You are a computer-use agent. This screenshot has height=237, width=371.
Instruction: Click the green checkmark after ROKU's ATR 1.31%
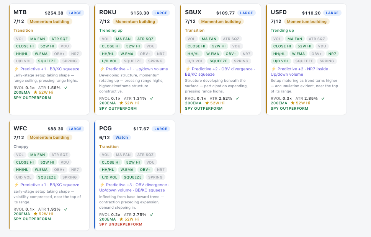(152, 99)
